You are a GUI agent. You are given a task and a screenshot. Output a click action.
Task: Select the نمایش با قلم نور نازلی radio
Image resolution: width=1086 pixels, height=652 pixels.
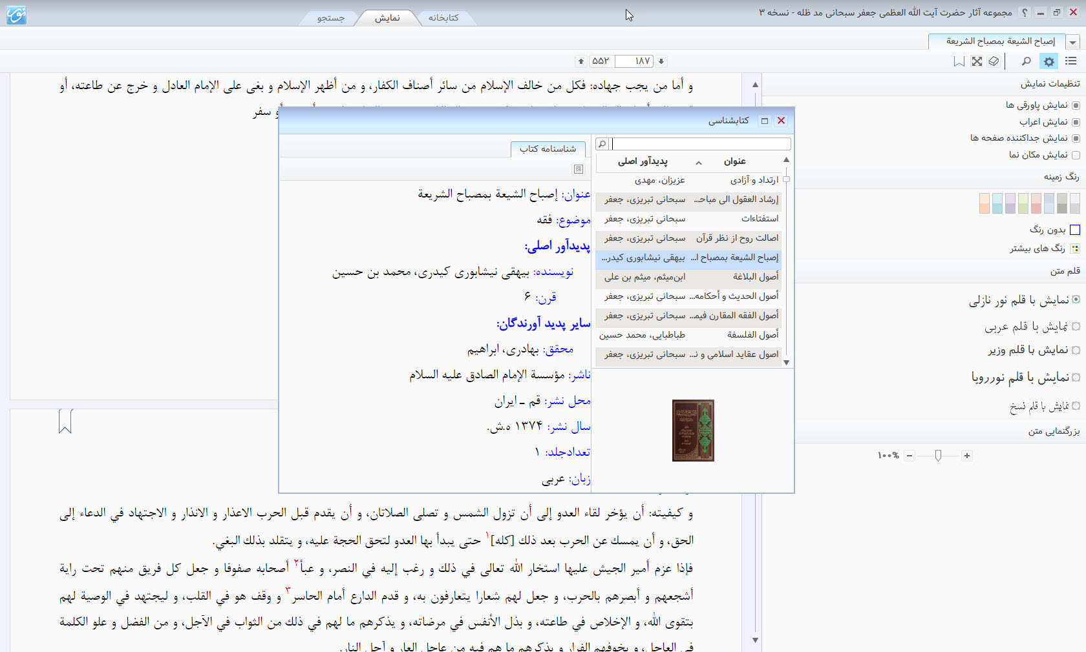(x=1076, y=300)
